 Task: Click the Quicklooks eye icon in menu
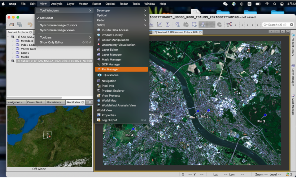tap(99, 75)
